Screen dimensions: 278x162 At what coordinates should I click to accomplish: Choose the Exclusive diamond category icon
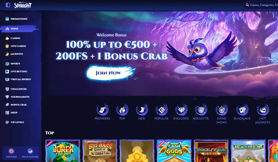[181, 110]
